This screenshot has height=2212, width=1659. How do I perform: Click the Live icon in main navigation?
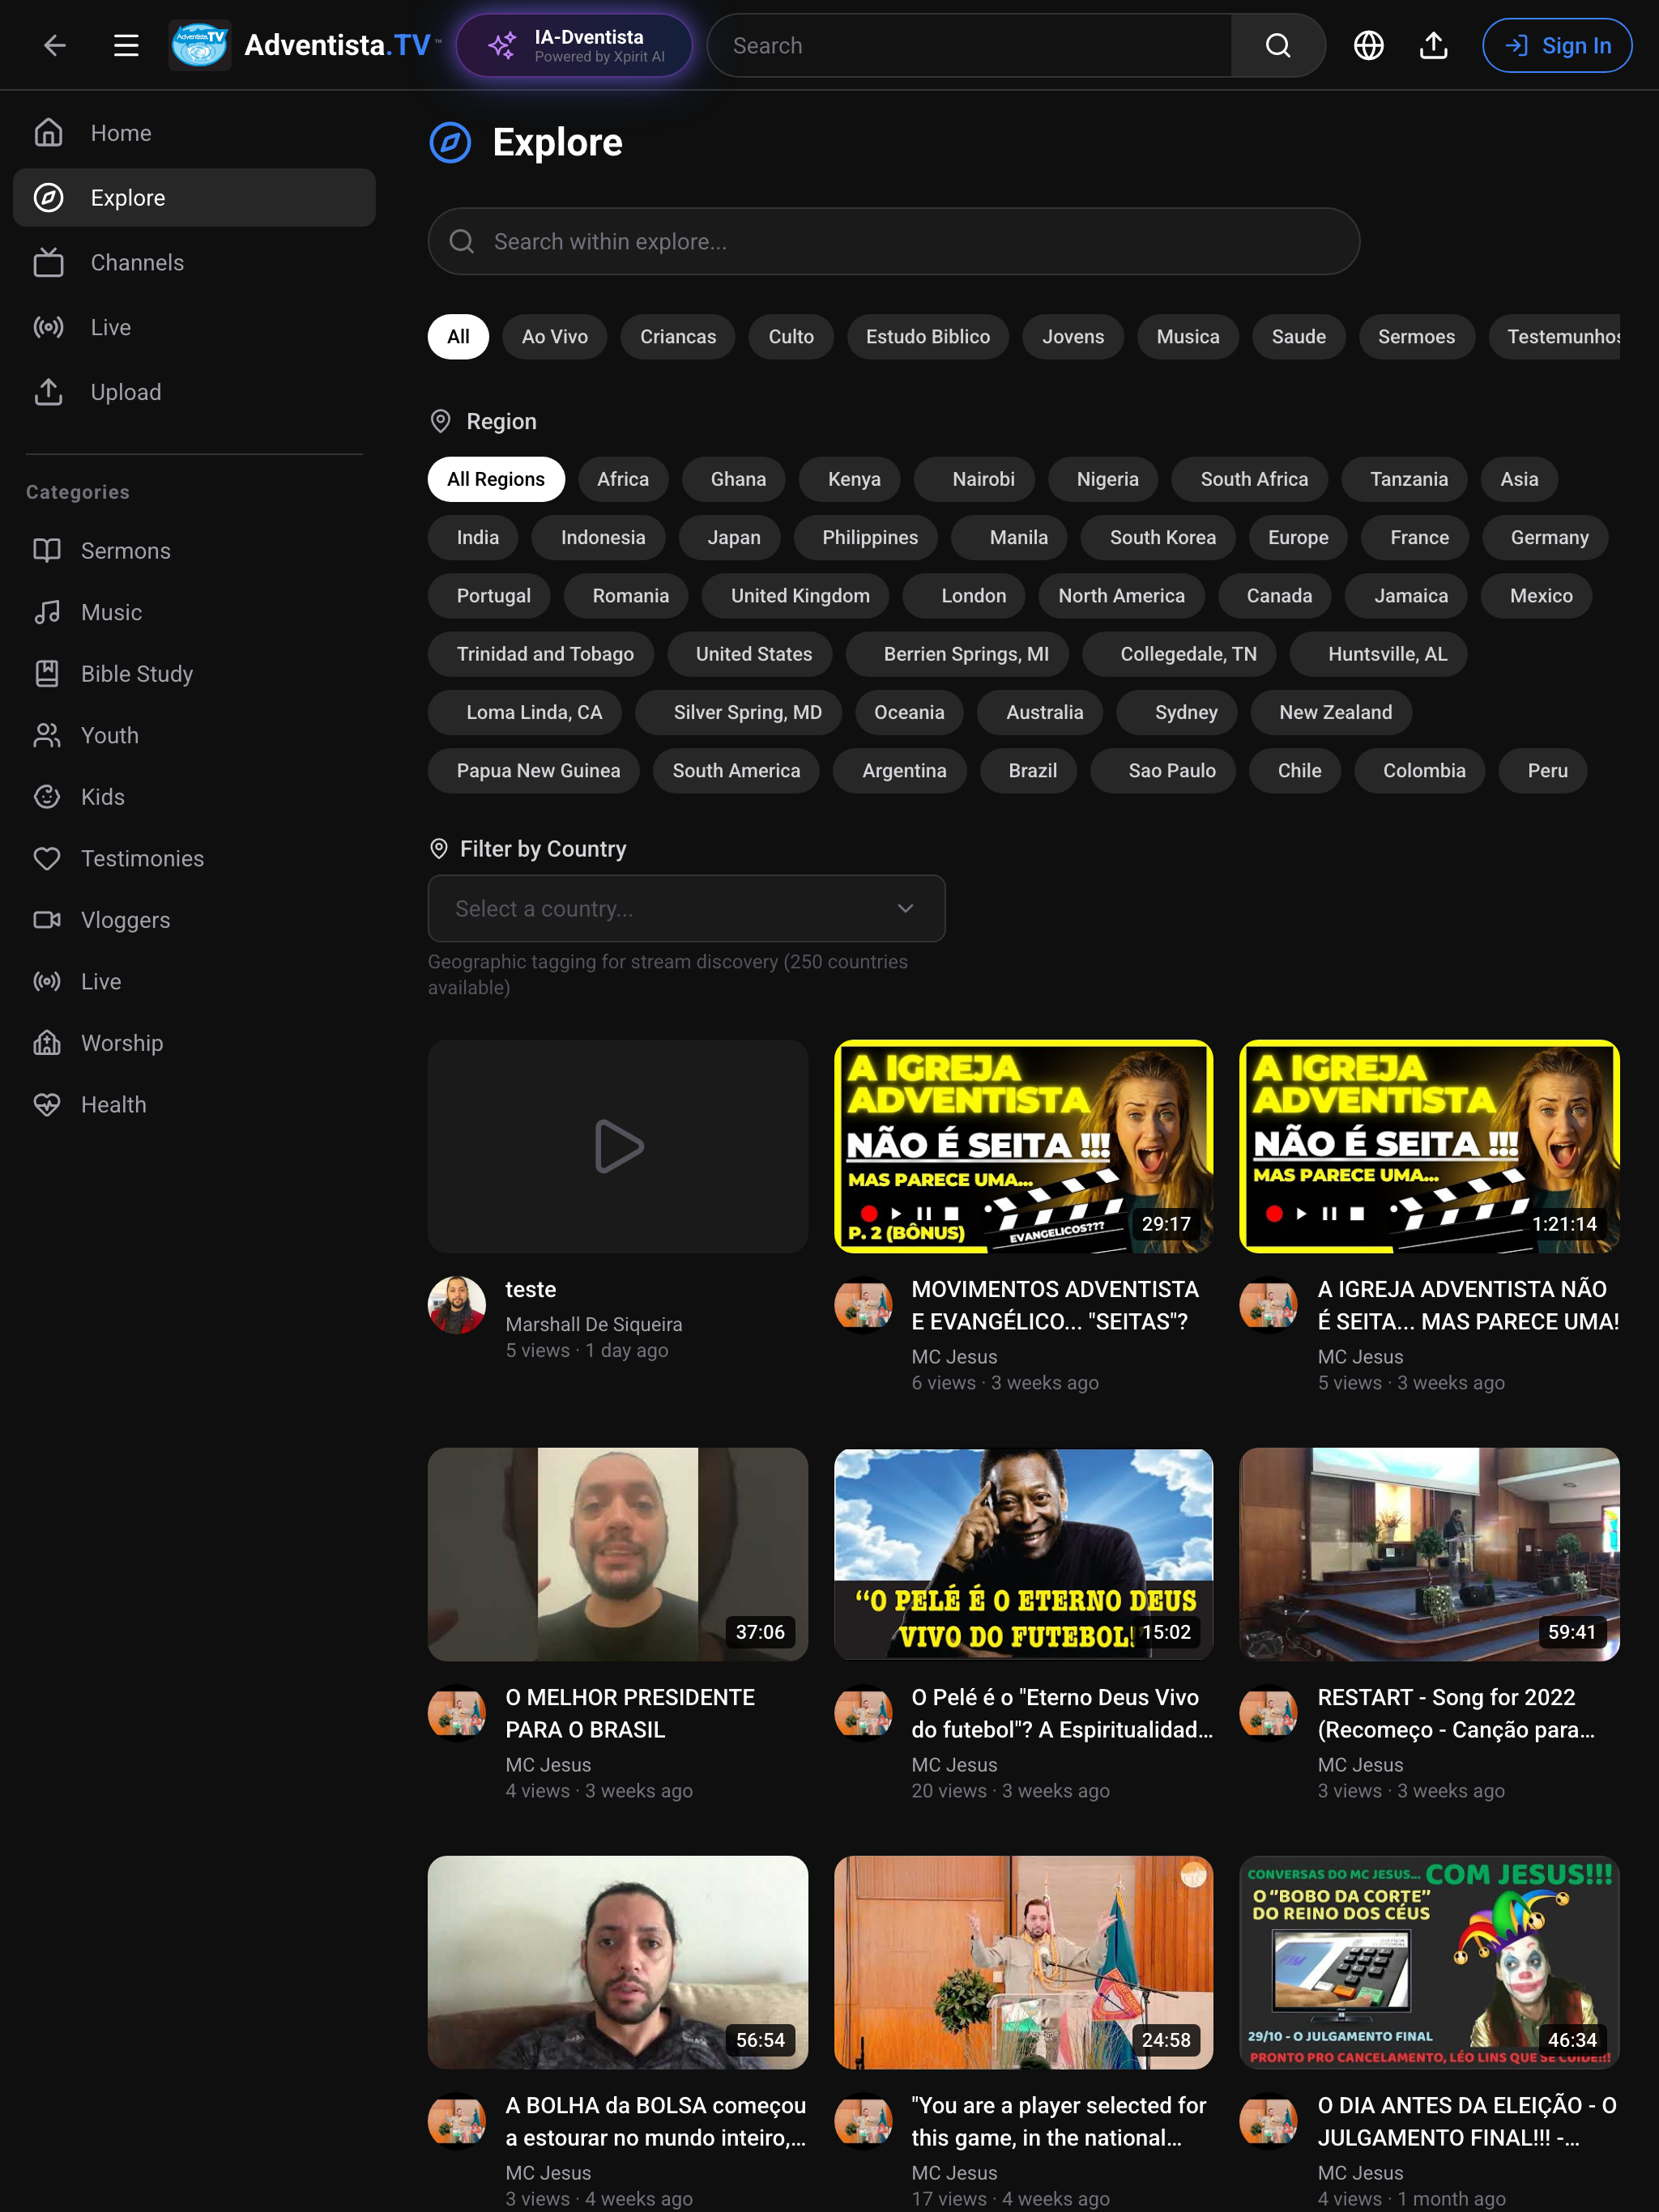[48, 327]
